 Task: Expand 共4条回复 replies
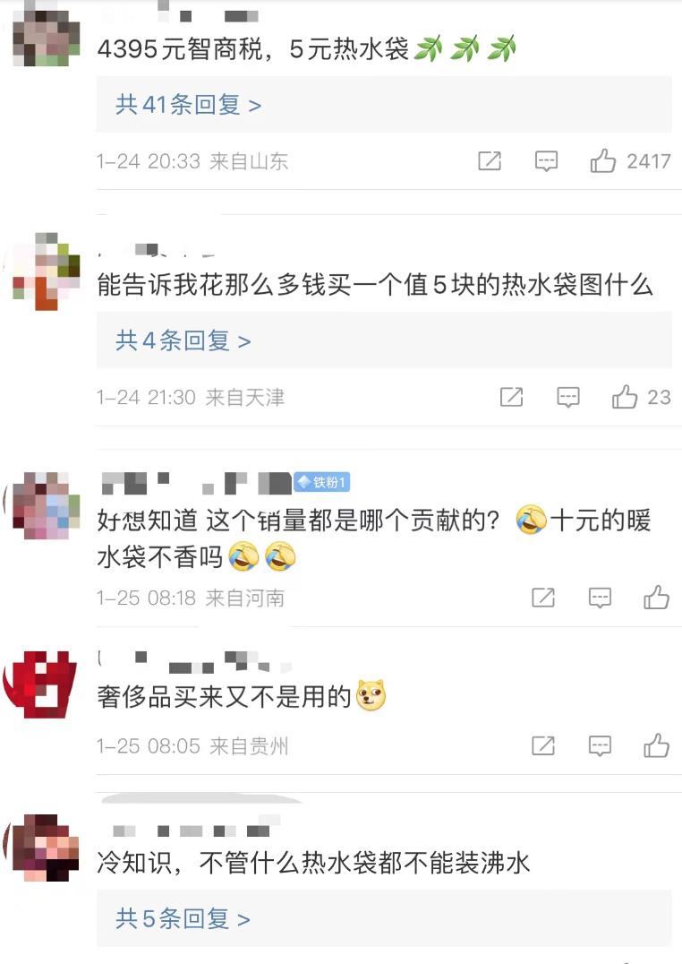click(183, 340)
